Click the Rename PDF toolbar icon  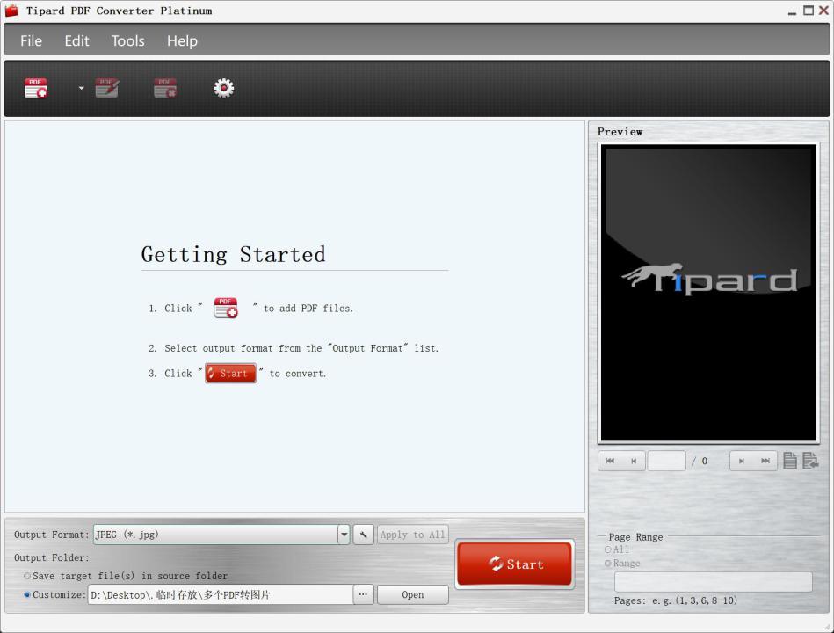pos(107,88)
